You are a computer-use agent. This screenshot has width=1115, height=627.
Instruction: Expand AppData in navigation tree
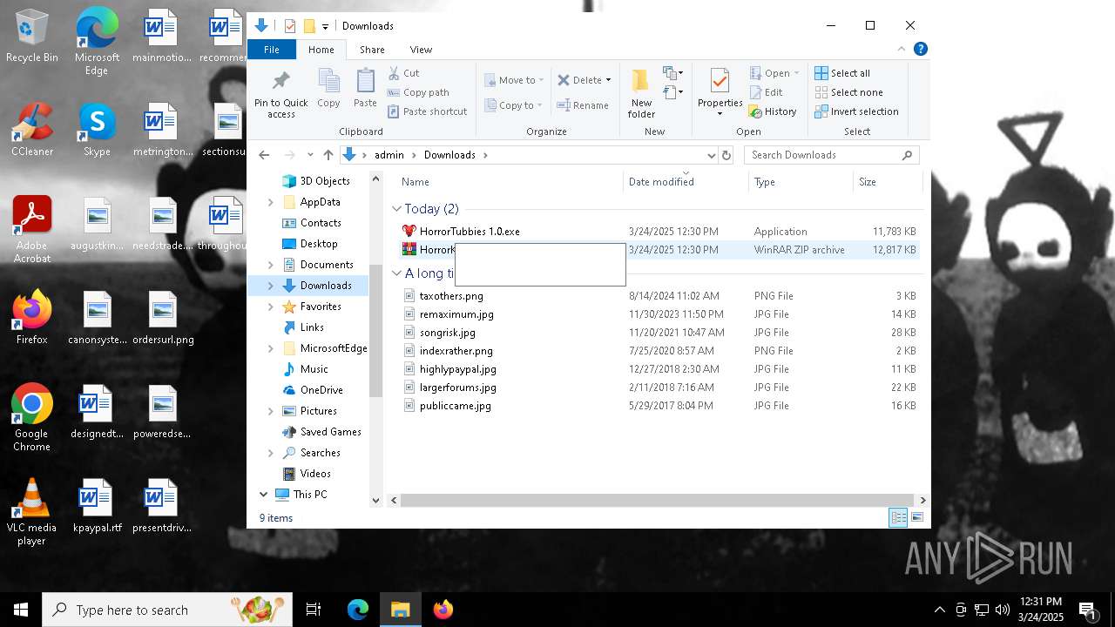point(270,202)
